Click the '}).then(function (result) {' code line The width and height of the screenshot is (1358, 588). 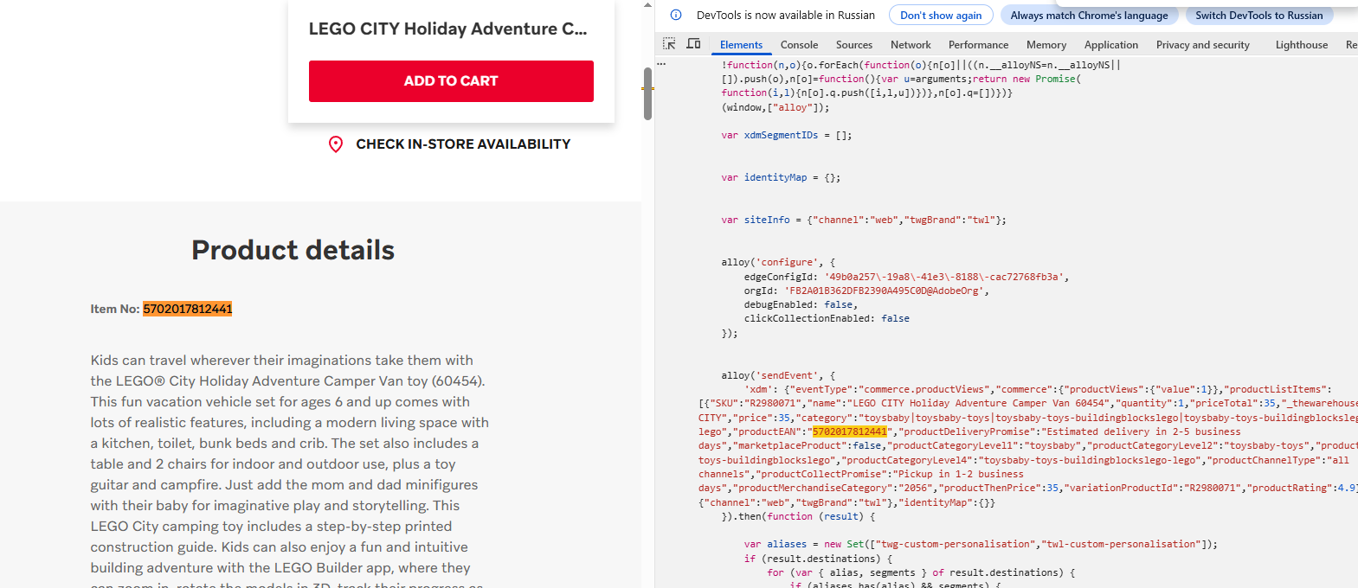798,517
